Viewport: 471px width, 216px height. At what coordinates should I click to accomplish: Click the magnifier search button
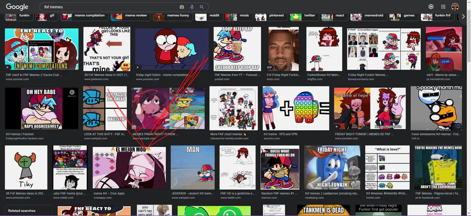tap(202, 7)
